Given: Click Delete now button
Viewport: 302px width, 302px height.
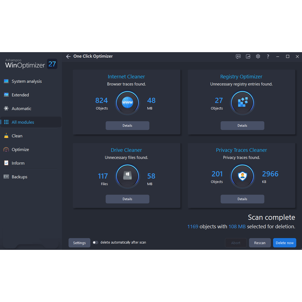Looking at the screenshot, I should tap(285, 243).
